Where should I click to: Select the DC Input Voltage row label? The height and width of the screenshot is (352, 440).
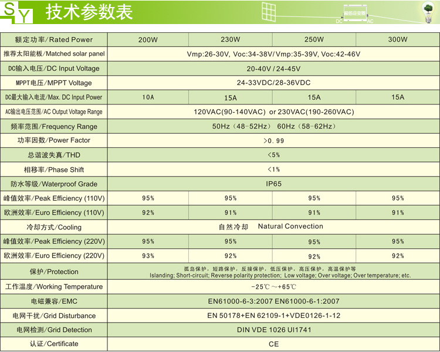click(54, 69)
